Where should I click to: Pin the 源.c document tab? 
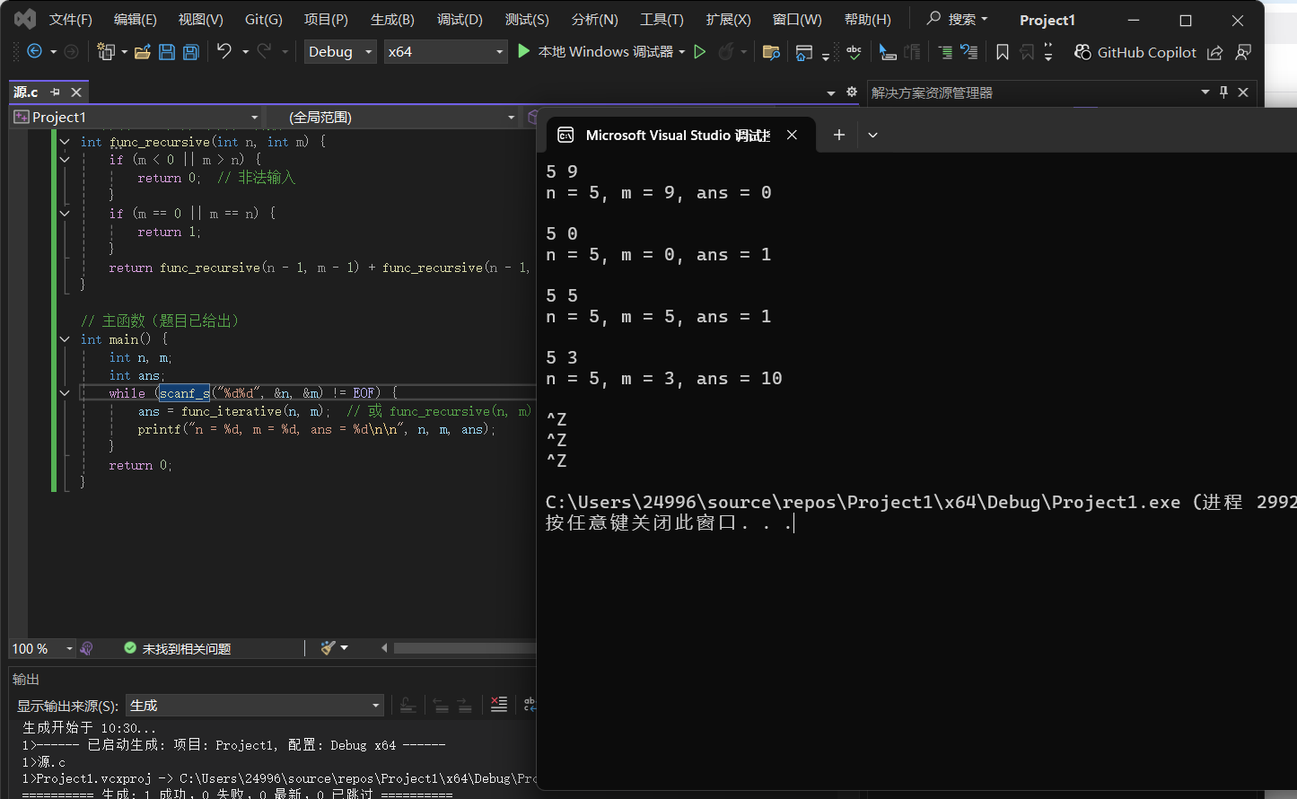pos(56,92)
